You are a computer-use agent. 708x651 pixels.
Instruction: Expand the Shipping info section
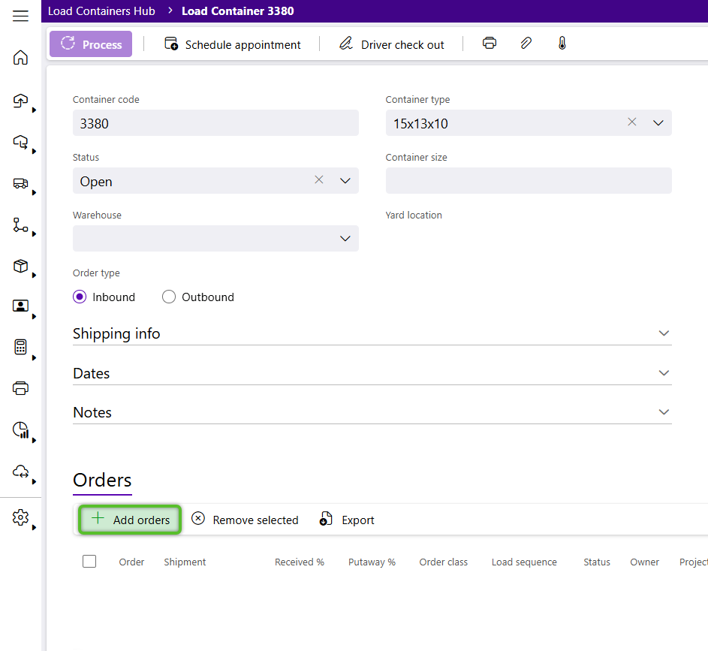click(x=372, y=333)
